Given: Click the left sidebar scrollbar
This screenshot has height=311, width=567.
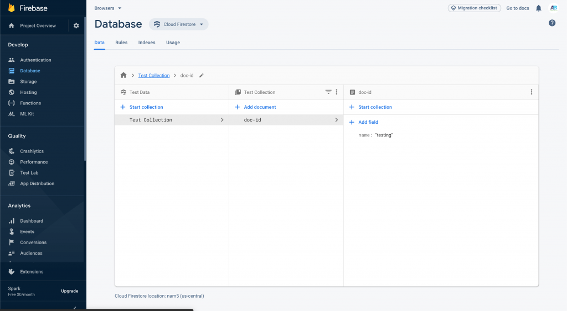Looking at the screenshot, I should (85, 89).
